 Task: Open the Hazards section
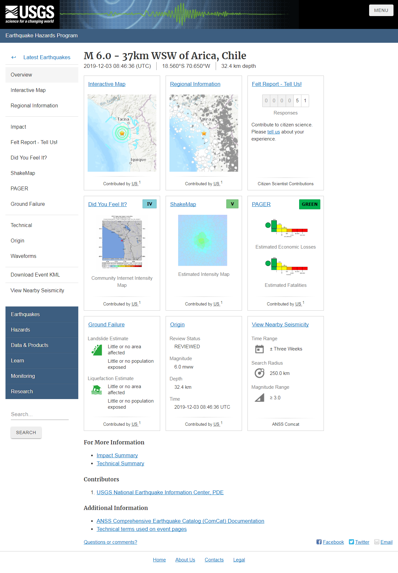coord(42,330)
